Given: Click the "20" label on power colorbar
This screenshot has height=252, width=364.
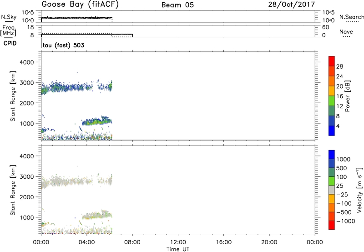Looking at the screenshot, I should tap(339, 86).
